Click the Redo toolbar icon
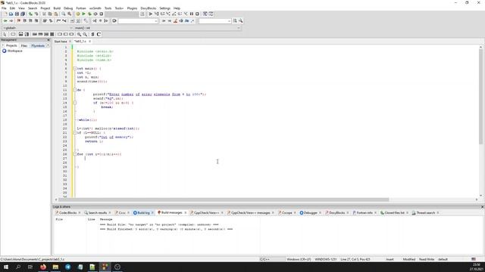 tap(36, 14)
